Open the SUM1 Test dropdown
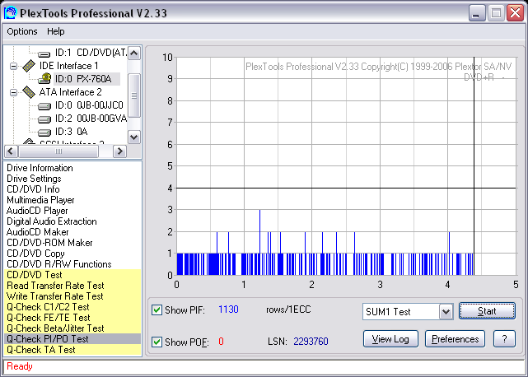This screenshot has height=377, width=528. 446,312
